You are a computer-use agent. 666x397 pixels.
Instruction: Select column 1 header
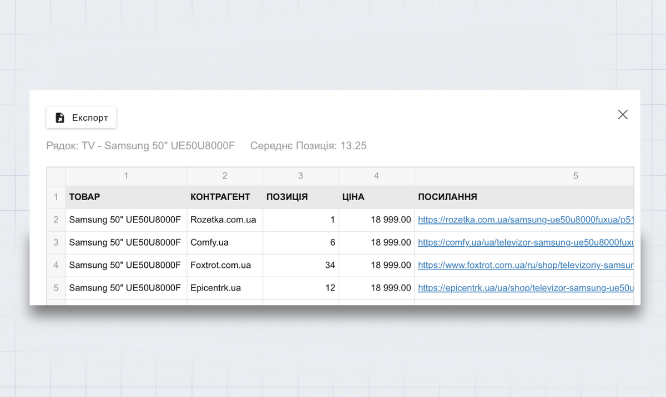(126, 176)
